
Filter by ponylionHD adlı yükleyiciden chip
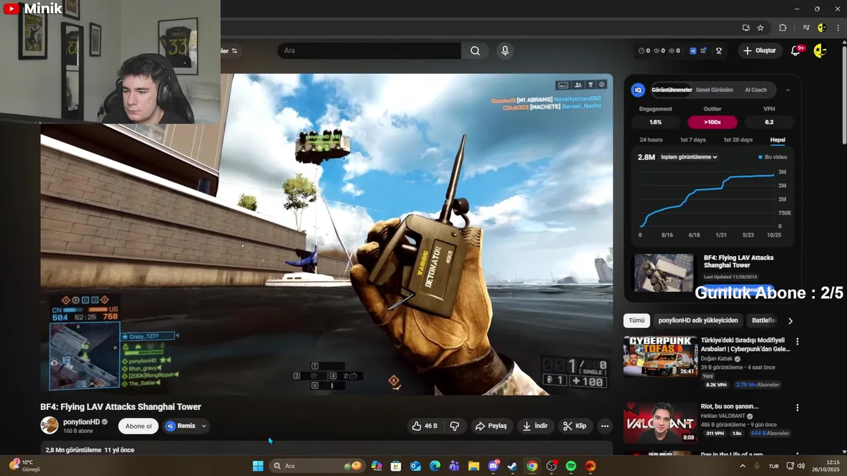(698, 321)
